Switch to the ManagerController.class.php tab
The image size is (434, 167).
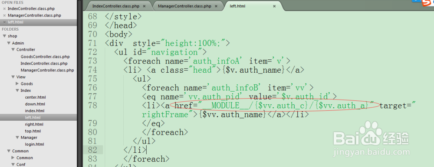click(x=184, y=6)
